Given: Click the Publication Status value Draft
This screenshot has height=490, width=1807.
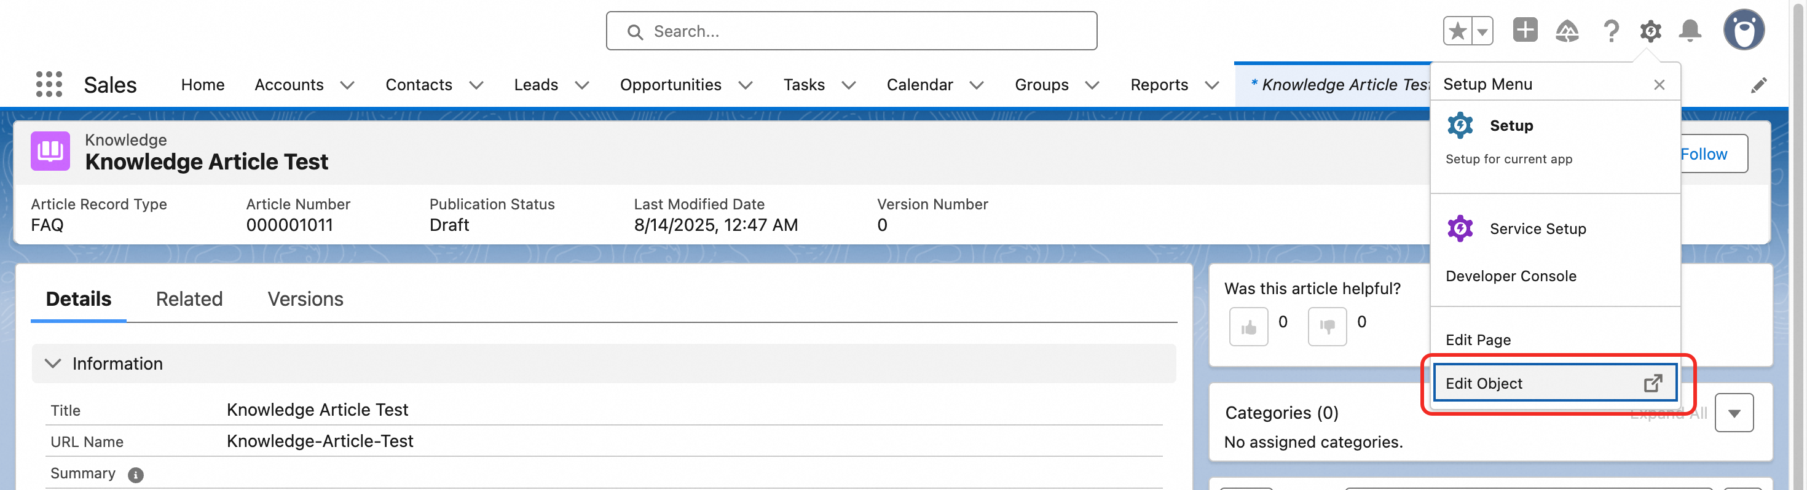Looking at the screenshot, I should (x=449, y=225).
